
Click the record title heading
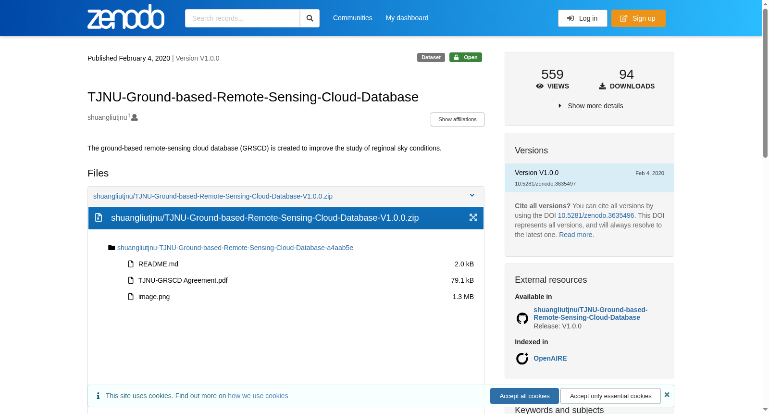tap(253, 97)
